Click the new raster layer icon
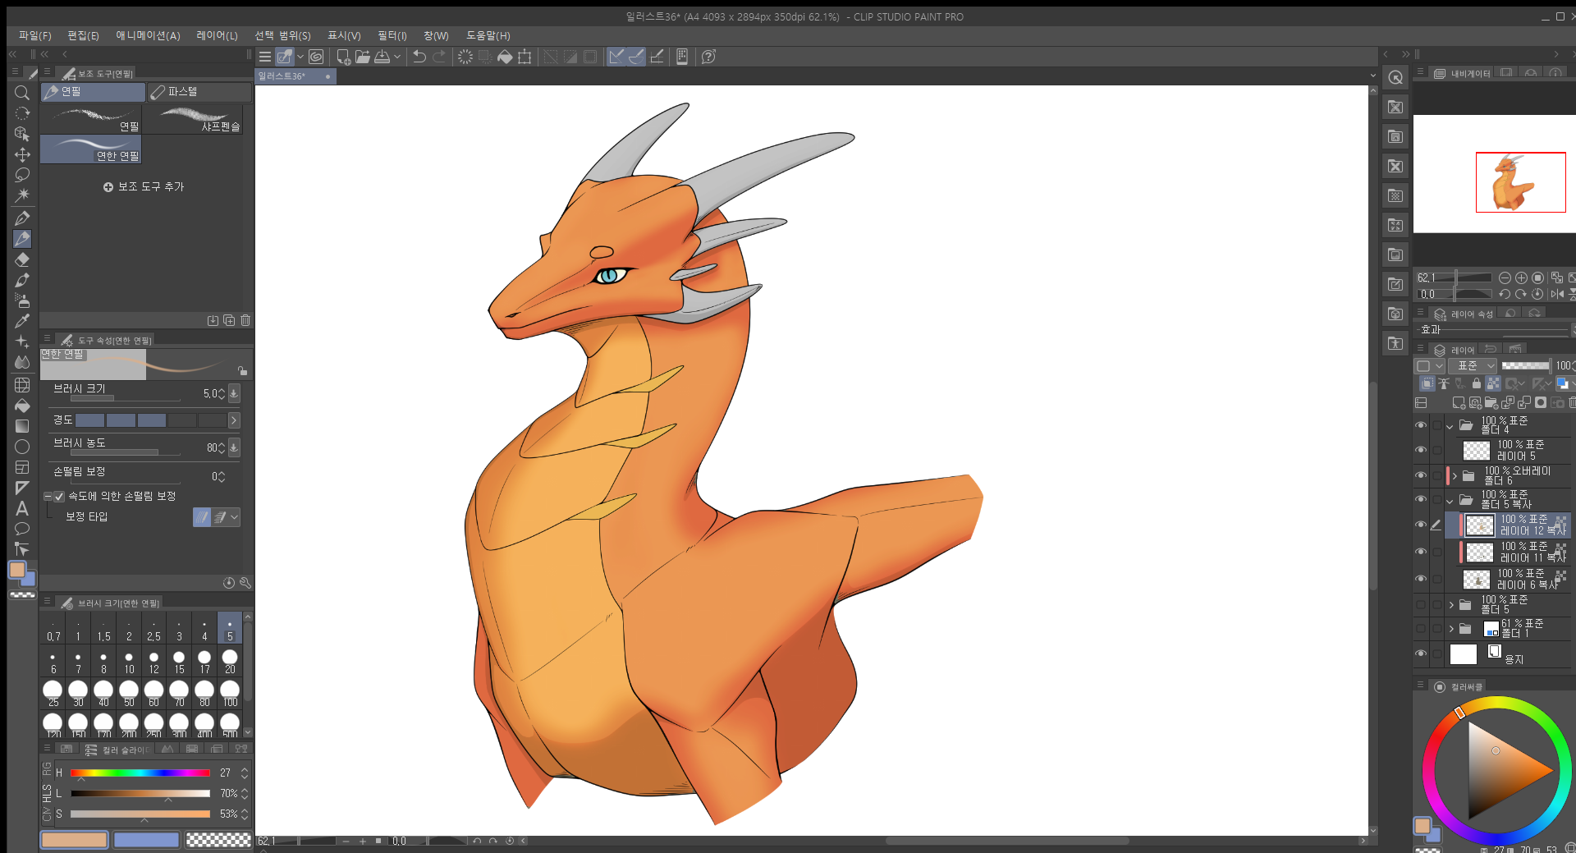 tap(1459, 403)
